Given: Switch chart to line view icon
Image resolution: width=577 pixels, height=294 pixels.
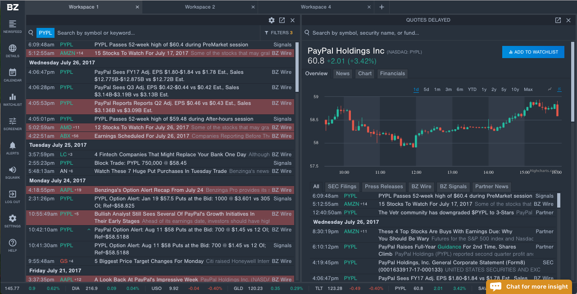Looking at the screenshot, I should click(x=550, y=89).
